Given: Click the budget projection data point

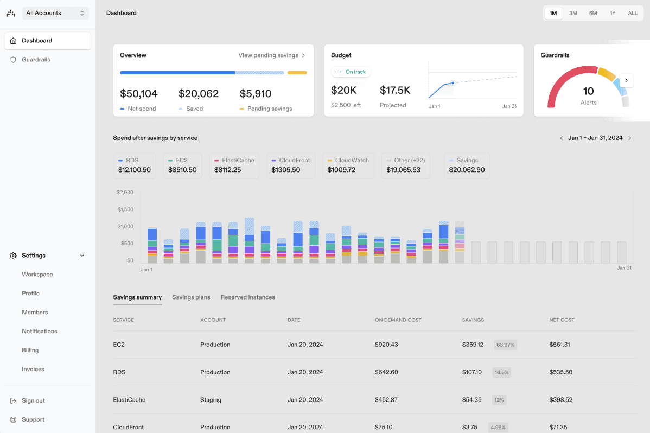Looking at the screenshot, I should tap(453, 83).
